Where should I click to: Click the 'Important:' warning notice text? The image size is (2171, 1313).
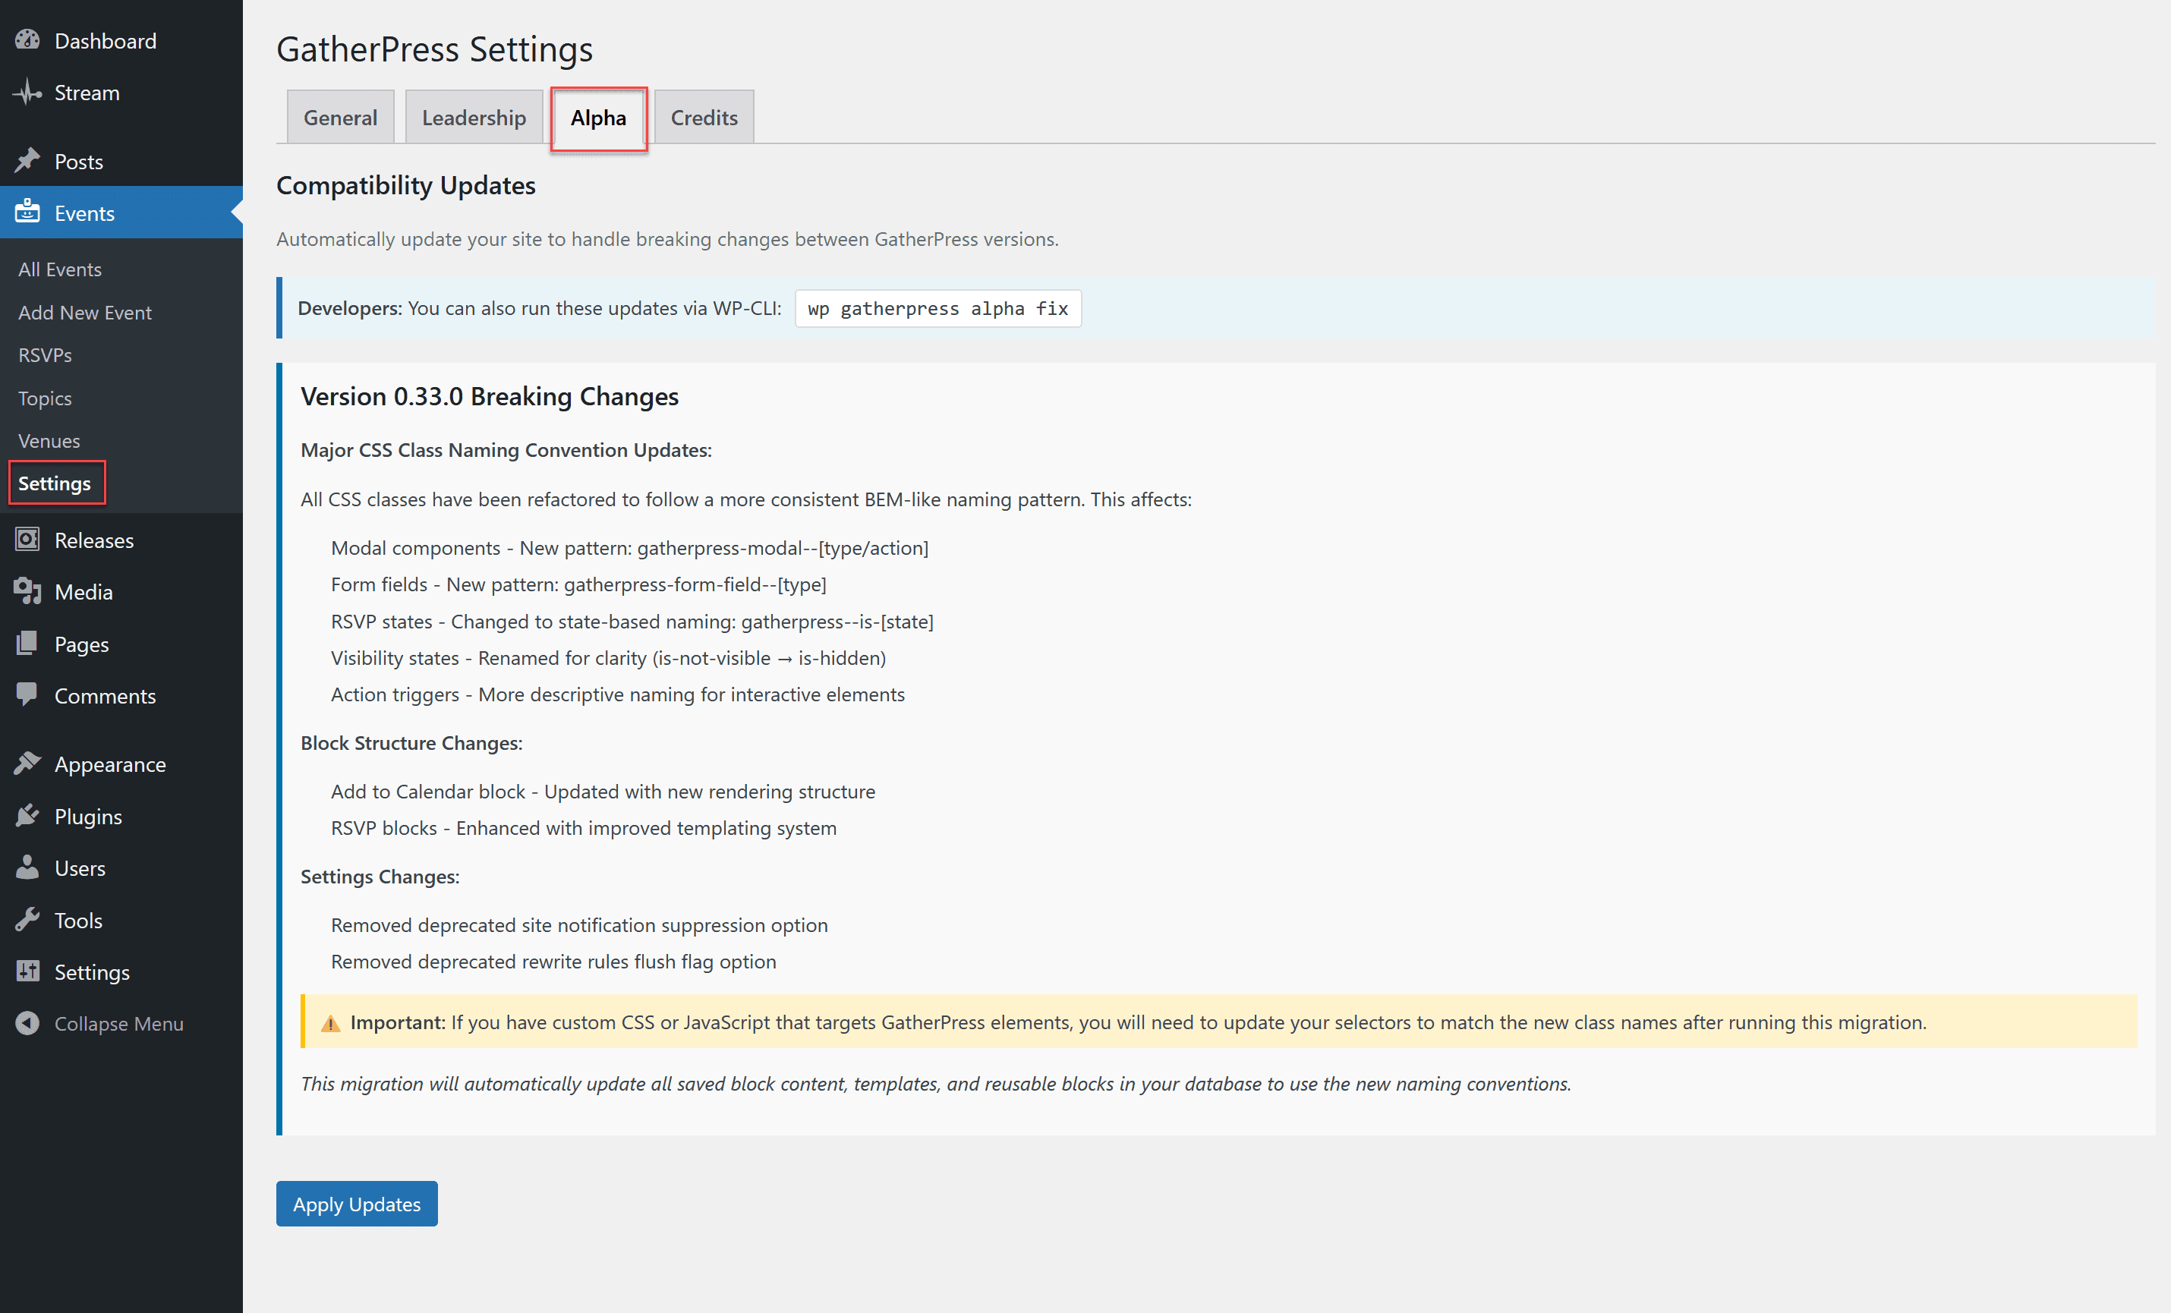[x=1137, y=1022]
